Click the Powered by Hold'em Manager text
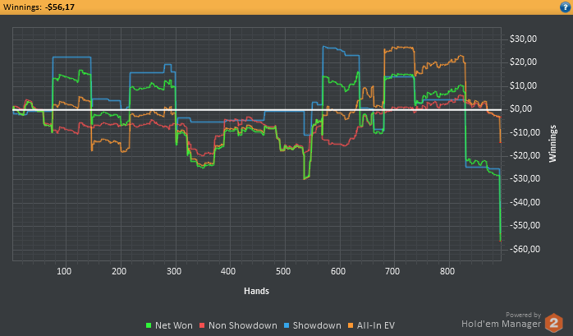The height and width of the screenshot is (336, 573). pyautogui.click(x=502, y=320)
